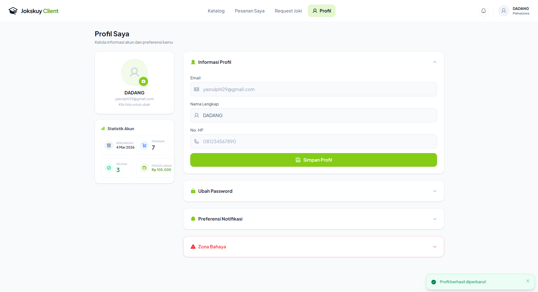
Task: Click the person icon in Nama Lengkap field
Action: click(x=197, y=115)
